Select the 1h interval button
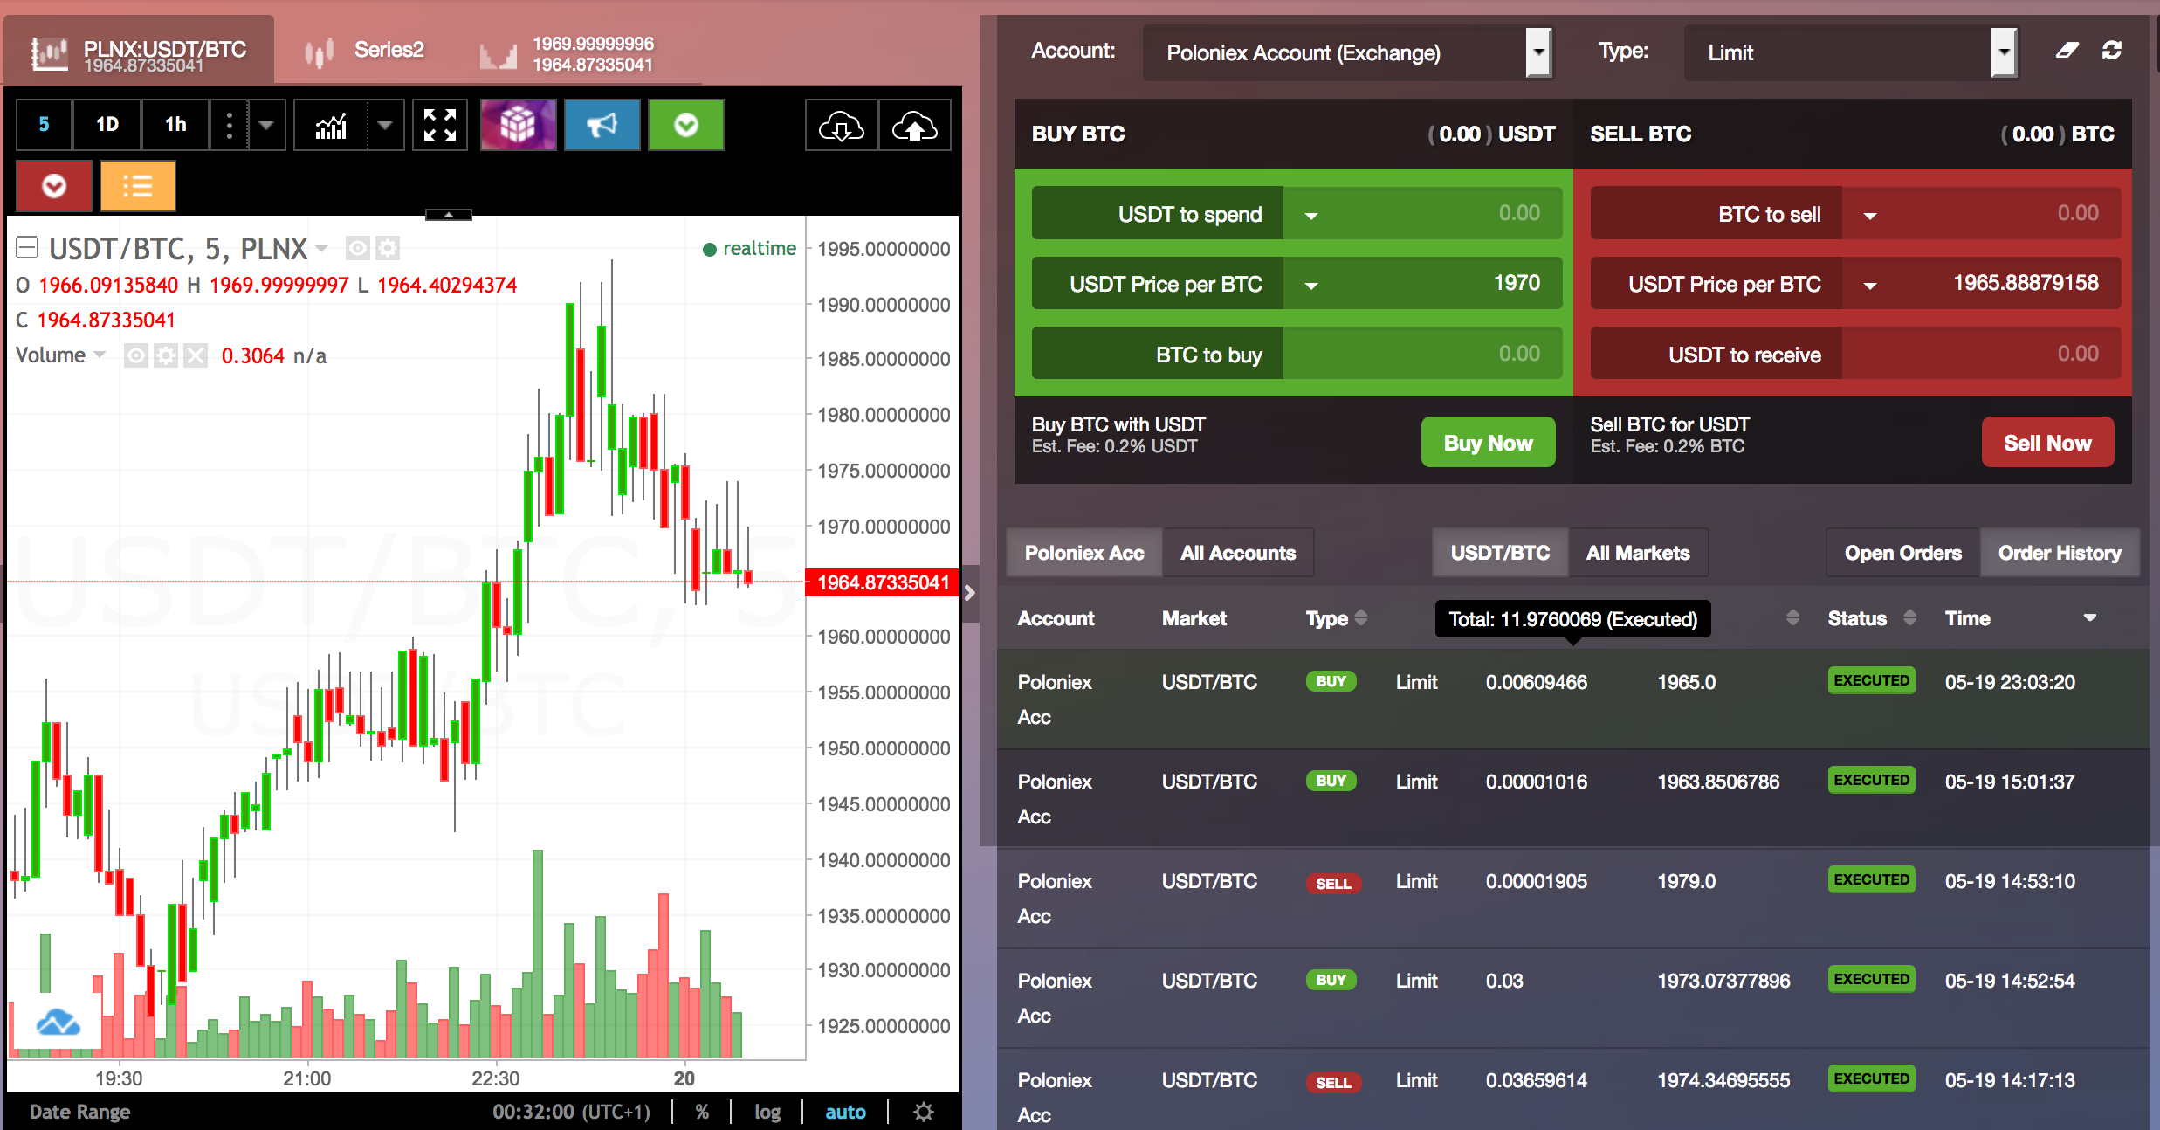Image resolution: width=2160 pixels, height=1130 pixels. click(x=175, y=125)
